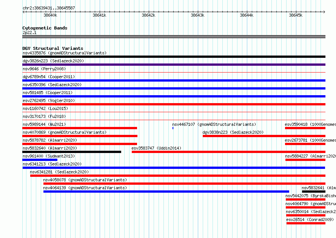336x238 pixels.
Task: Click the nsv5442075 ByrskaBishop label
Action: click(x=311, y=196)
